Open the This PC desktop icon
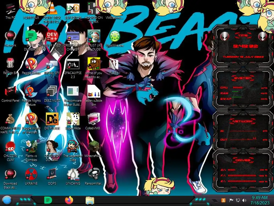 click(x=10, y=11)
